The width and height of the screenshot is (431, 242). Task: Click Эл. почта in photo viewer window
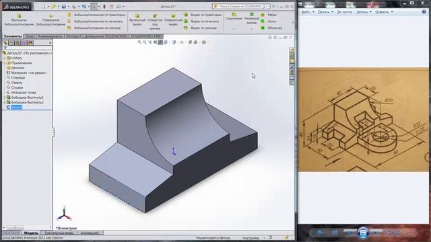point(344,12)
